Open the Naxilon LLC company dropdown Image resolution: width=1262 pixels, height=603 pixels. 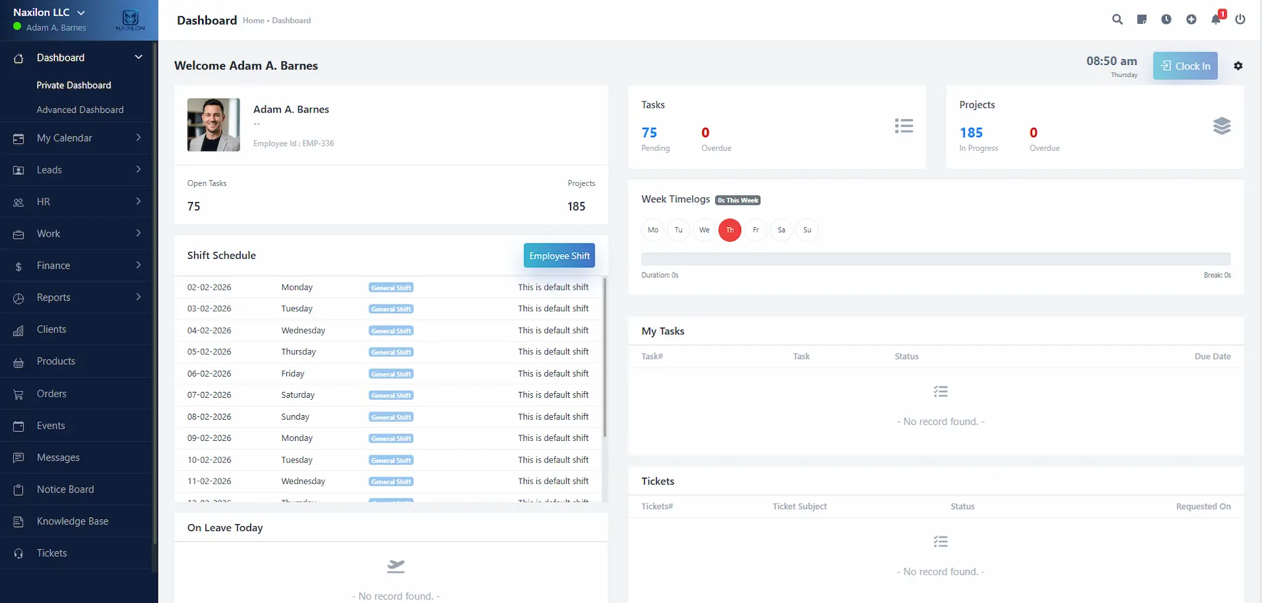49,12
